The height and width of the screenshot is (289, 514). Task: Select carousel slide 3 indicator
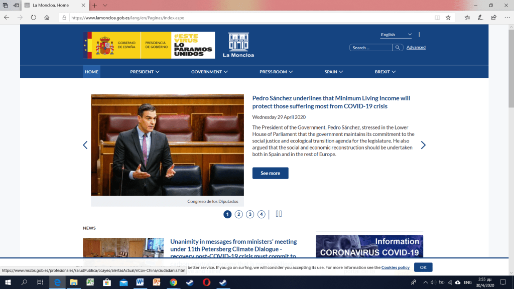[x=250, y=214]
